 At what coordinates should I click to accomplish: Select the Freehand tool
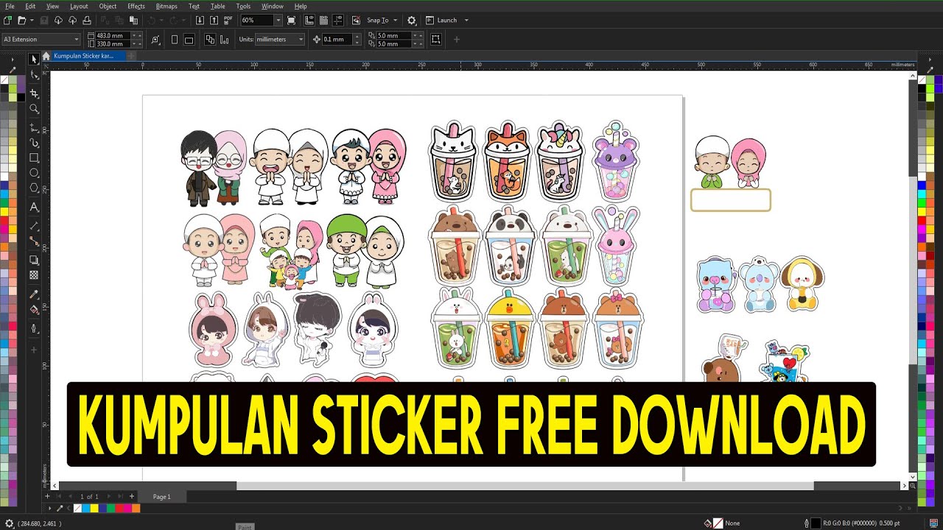34,127
